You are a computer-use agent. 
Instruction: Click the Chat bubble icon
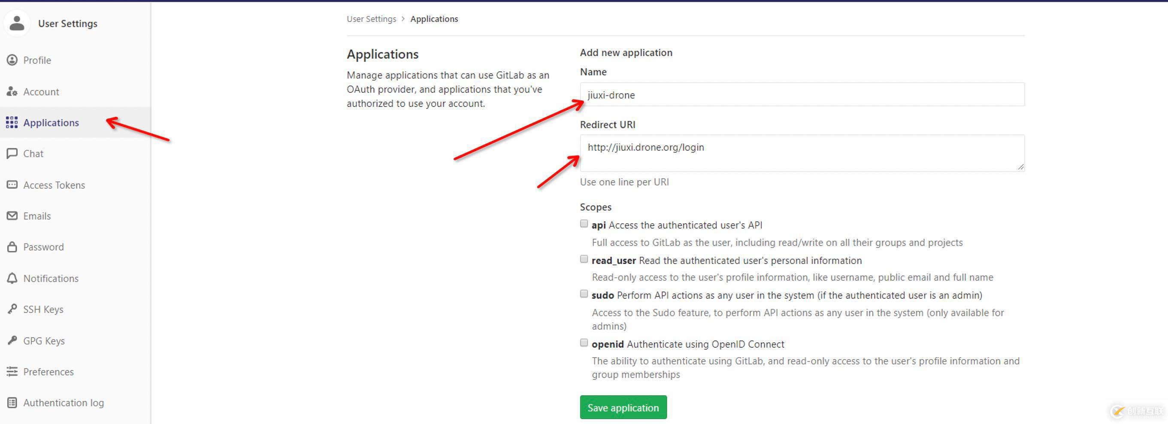(12, 154)
